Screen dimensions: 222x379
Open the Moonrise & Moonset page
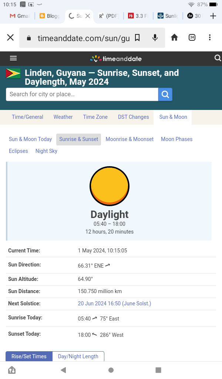tap(129, 139)
